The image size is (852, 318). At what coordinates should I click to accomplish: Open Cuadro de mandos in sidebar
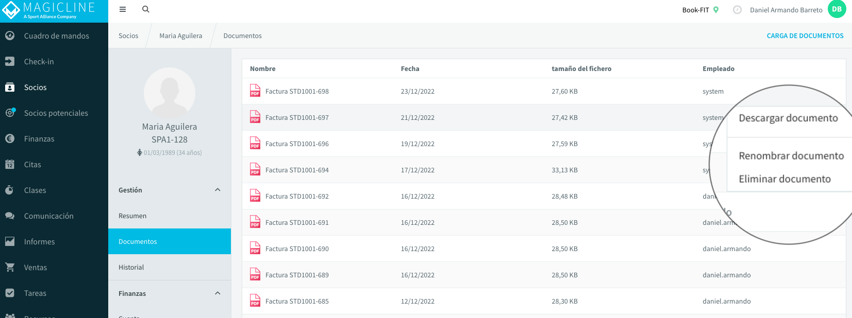pos(57,36)
